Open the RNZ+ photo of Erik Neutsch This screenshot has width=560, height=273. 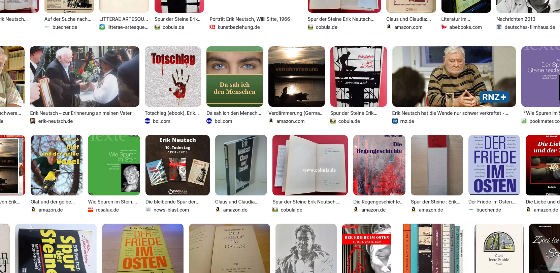click(454, 77)
